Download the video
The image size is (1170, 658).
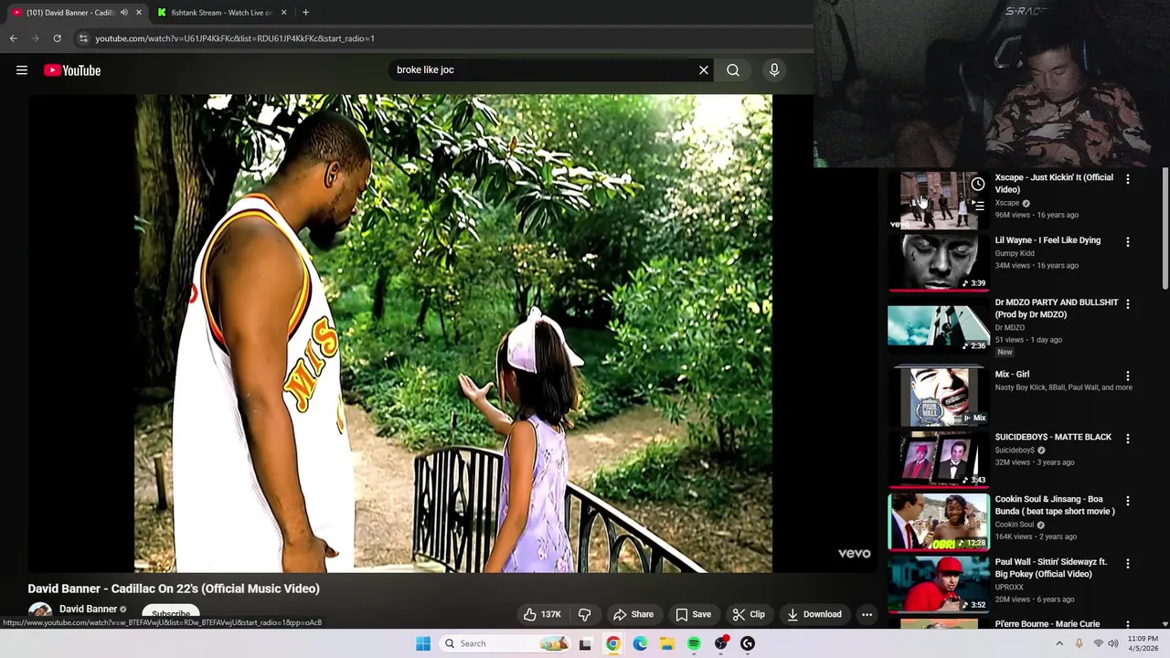coord(814,614)
